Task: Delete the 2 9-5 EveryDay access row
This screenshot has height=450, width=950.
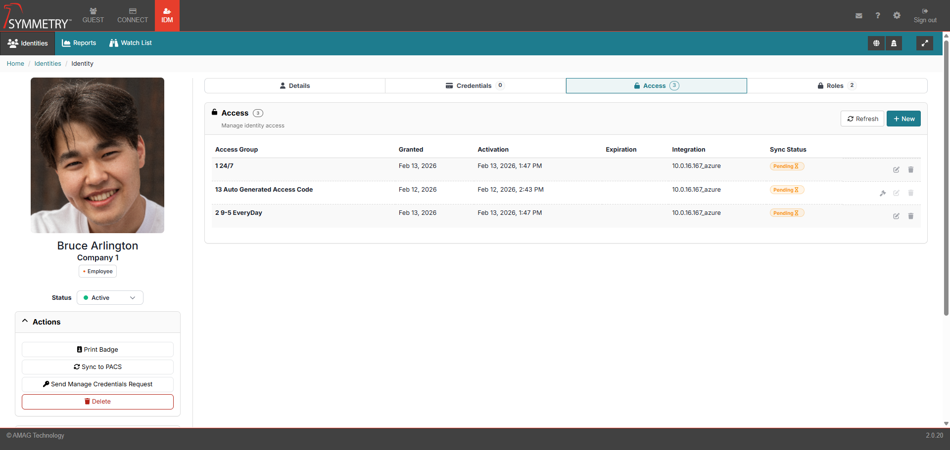Action: 910,216
